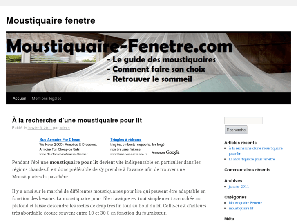Image resolution: width=297 pixels, height=222 pixels.
Task: Click the Catégories heading
Action: 235,197
